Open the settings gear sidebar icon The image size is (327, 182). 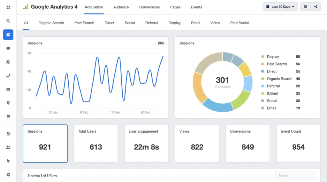click(8, 174)
